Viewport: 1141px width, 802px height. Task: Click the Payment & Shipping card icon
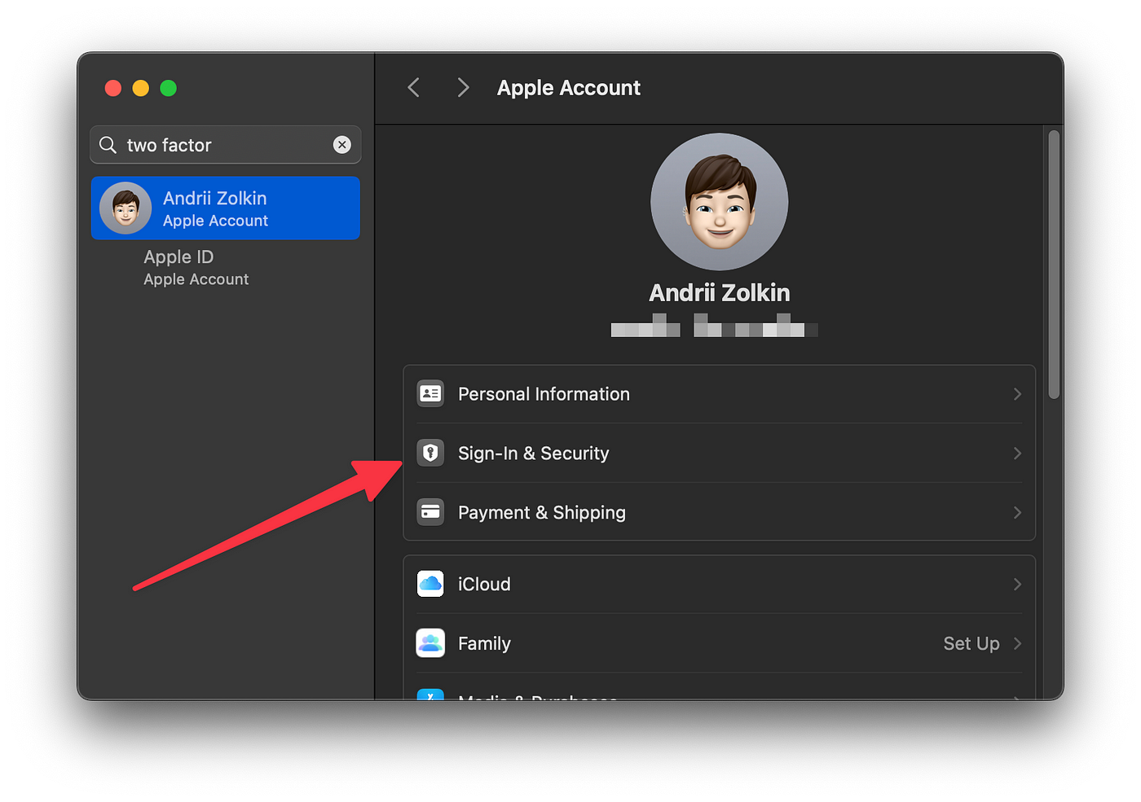click(x=430, y=512)
